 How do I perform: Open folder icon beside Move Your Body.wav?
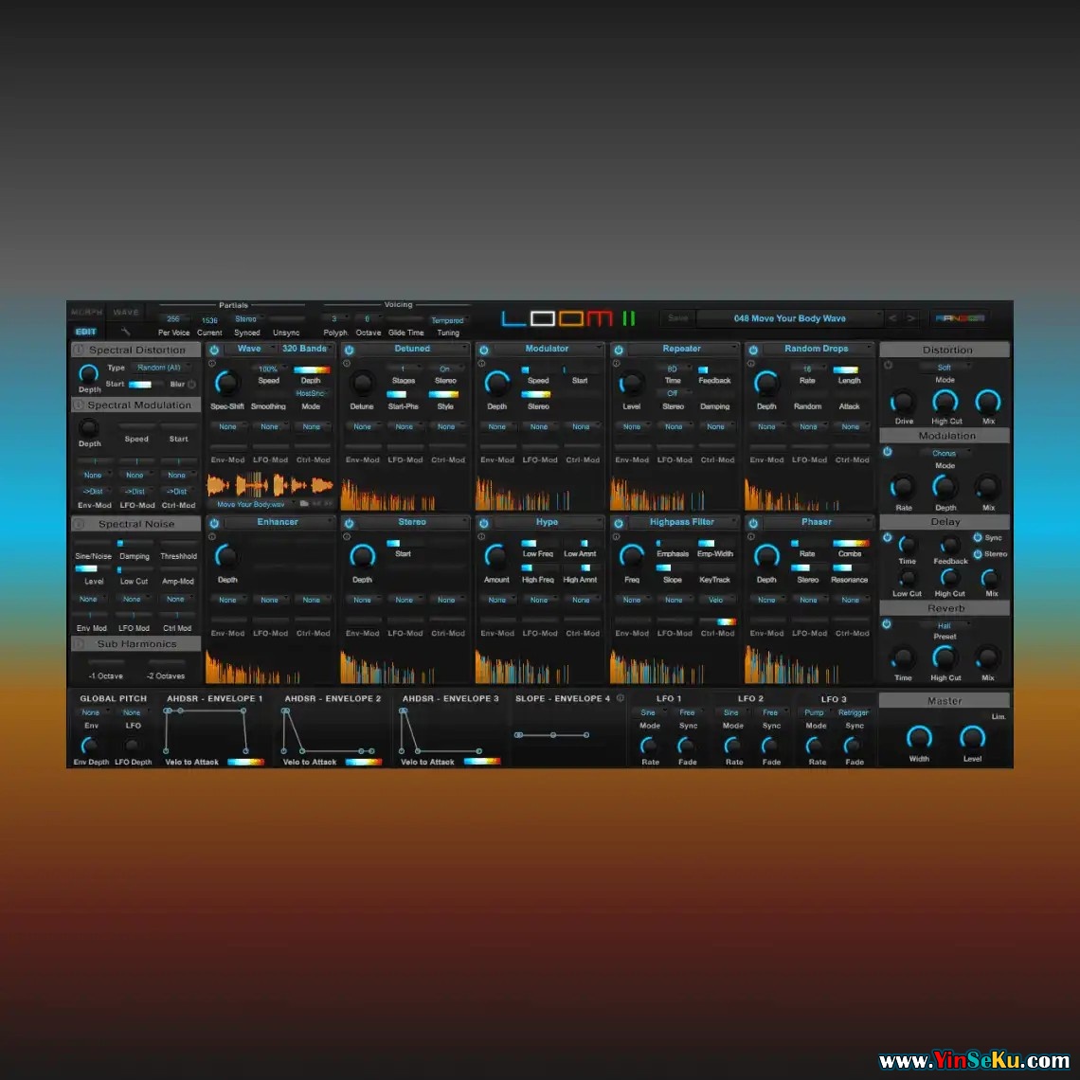coord(304,505)
